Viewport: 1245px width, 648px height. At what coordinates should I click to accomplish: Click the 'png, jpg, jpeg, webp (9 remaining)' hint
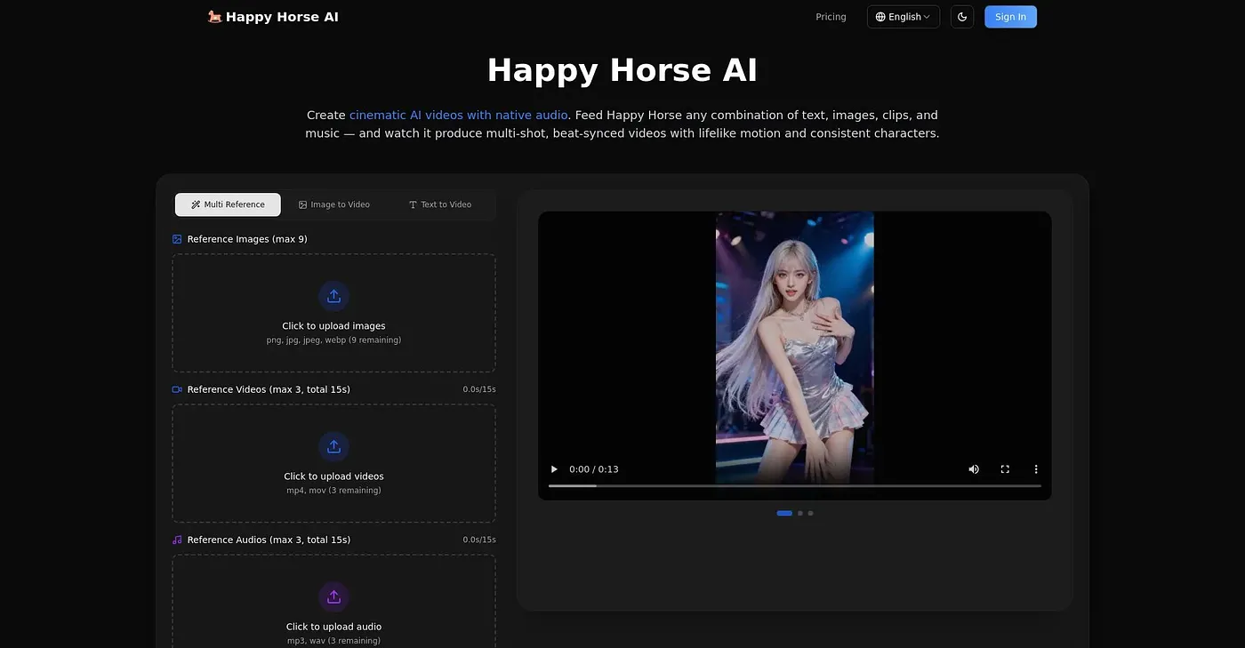[x=333, y=340]
